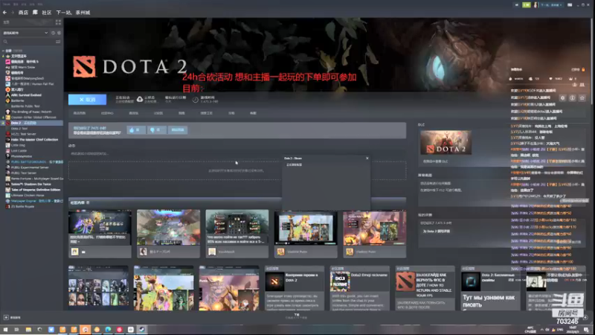
Task: Select Tales of Vesperia: Definitive Edition
Action: (x=35, y=190)
